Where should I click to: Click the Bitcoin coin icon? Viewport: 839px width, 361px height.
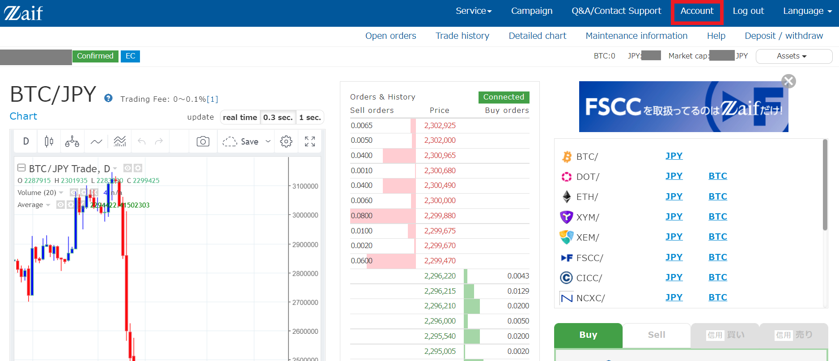tap(567, 157)
